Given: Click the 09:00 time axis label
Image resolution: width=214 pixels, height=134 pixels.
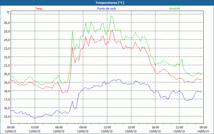Looking at the screenshot, I should pos(83,128).
